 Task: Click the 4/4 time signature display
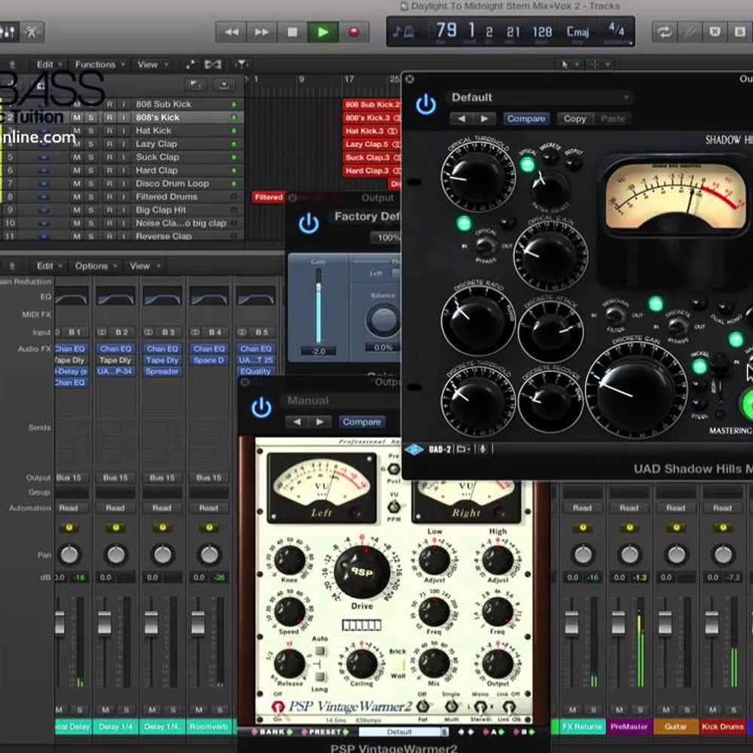(x=617, y=30)
